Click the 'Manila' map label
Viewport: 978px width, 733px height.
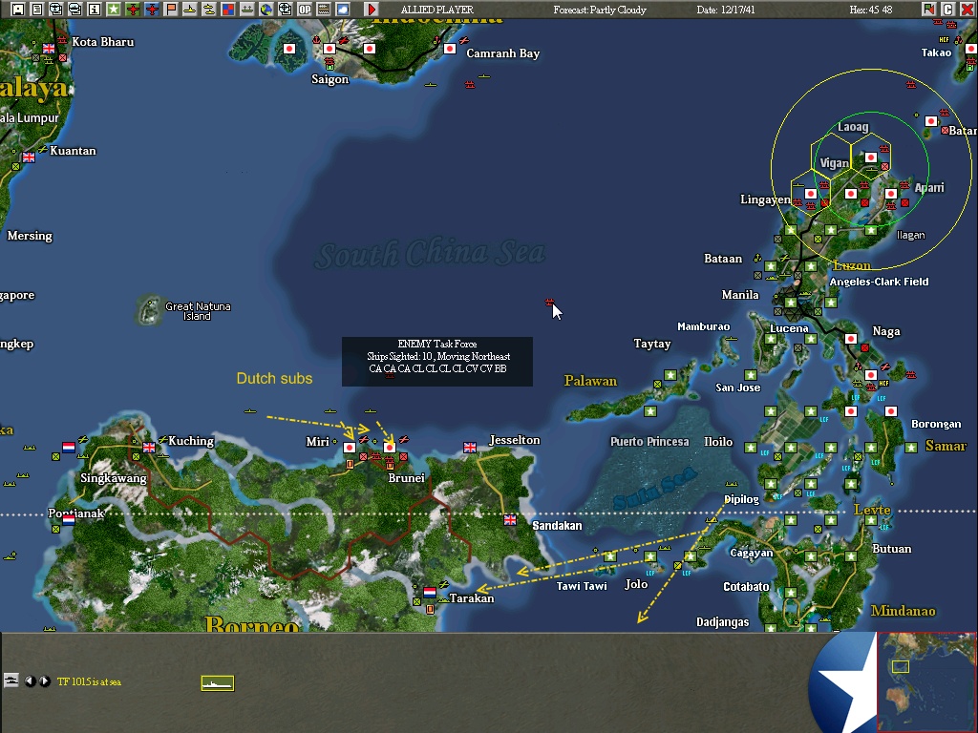[740, 295]
